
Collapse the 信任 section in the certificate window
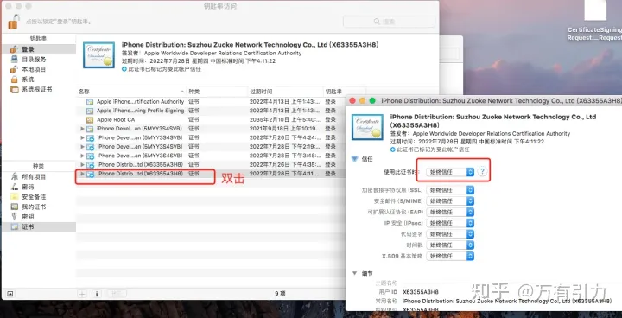coord(355,159)
